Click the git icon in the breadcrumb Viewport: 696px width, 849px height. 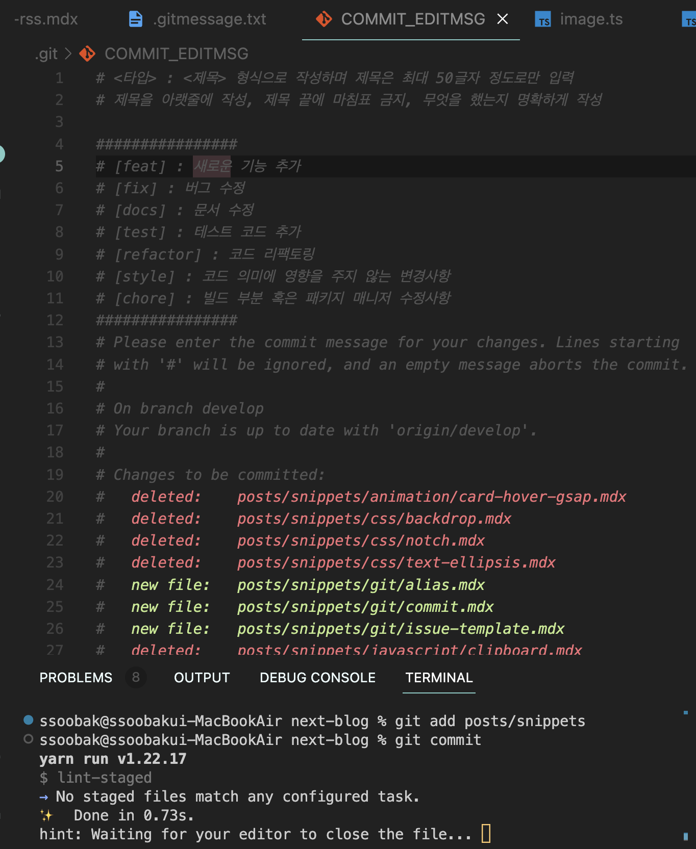tap(87, 54)
